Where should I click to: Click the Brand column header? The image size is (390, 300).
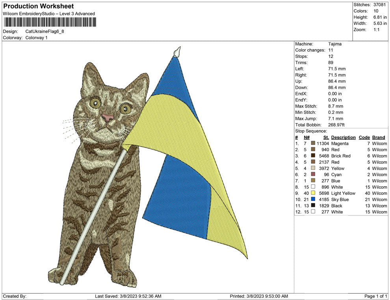pyautogui.click(x=379, y=137)
